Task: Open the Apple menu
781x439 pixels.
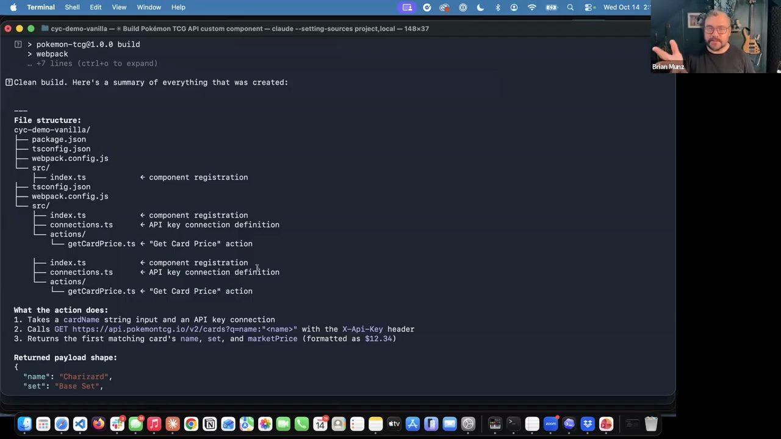Action: tap(13, 7)
